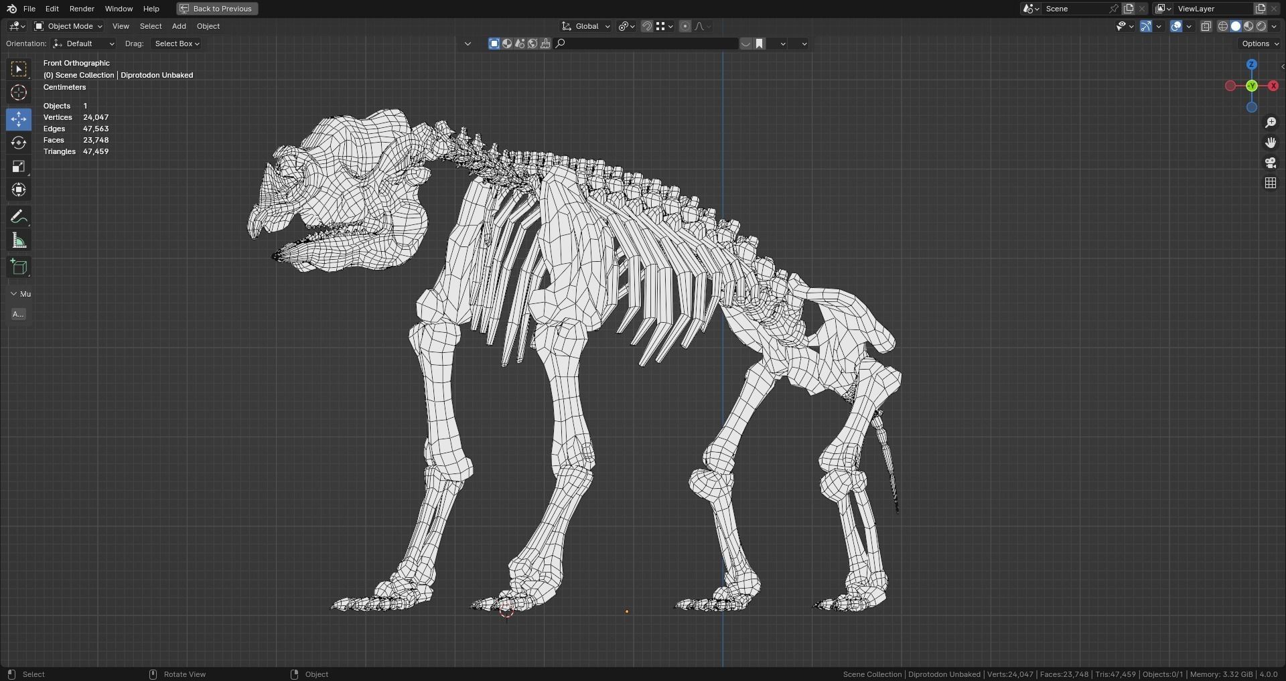Screen dimensions: 1286x681
Task: Click in the search input field
Action: tap(646, 44)
